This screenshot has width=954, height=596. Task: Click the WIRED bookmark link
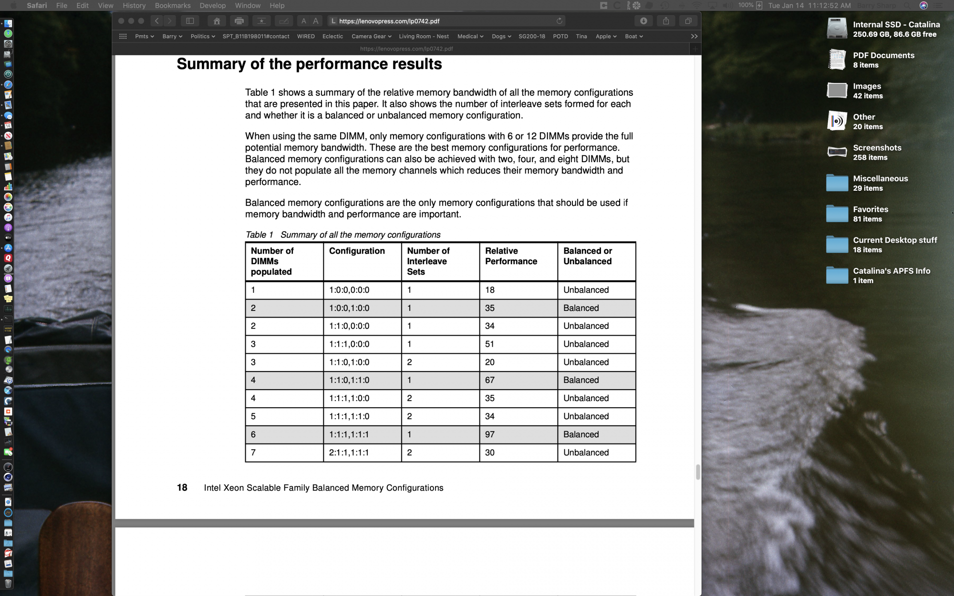click(x=306, y=36)
